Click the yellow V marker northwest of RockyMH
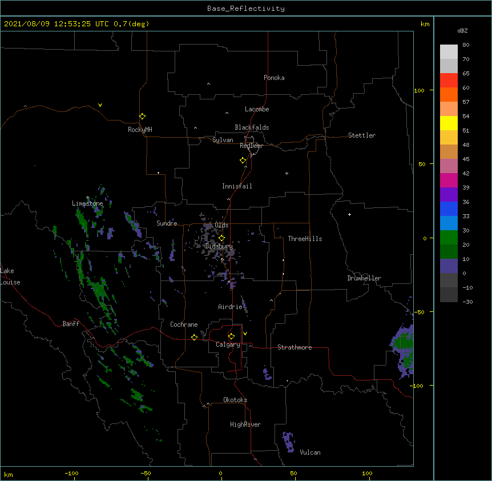 coord(100,105)
